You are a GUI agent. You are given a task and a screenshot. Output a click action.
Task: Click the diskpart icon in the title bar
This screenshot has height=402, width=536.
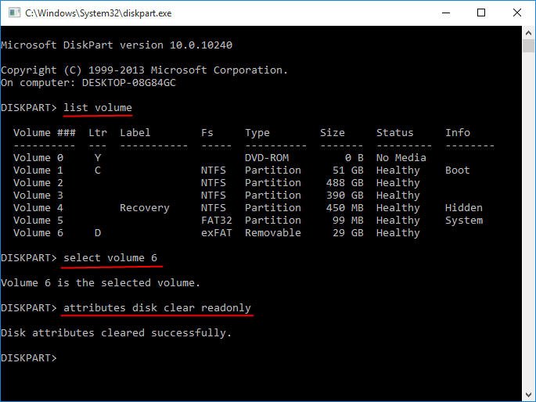point(13,13)
